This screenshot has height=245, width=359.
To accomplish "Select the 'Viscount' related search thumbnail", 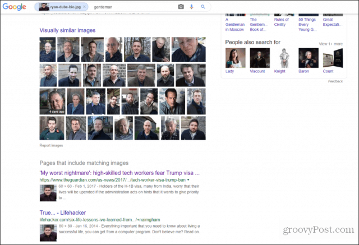I will (260, 58).
